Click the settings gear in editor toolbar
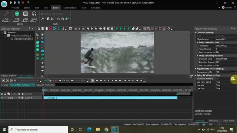 click(x=169, y=29)
